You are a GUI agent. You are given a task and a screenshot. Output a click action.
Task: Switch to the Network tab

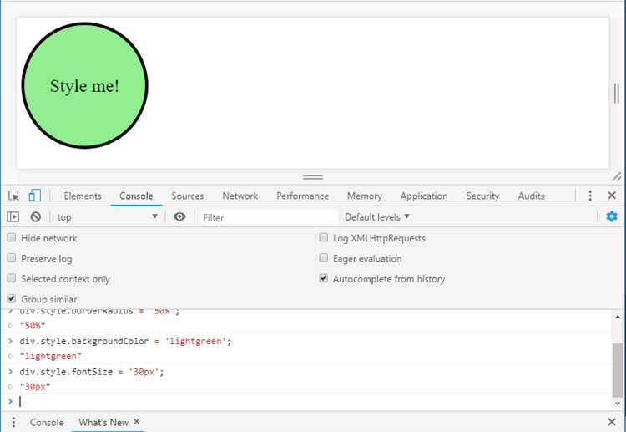(x=240, y=196)
